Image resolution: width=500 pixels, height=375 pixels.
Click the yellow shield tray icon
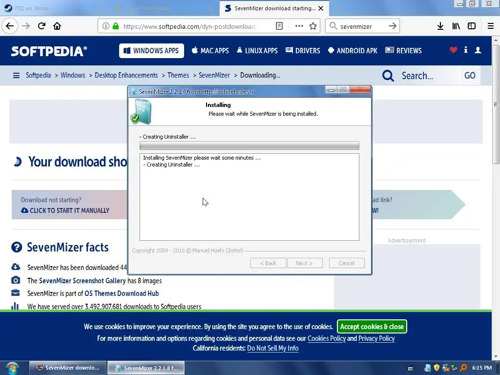pos(437,368)
